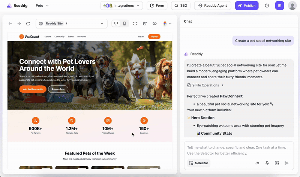This screenshot has height=177, width=300.
Task: Open the SEO menu item
Action: 181,6
